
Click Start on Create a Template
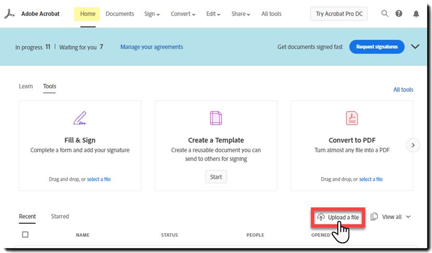215,177
